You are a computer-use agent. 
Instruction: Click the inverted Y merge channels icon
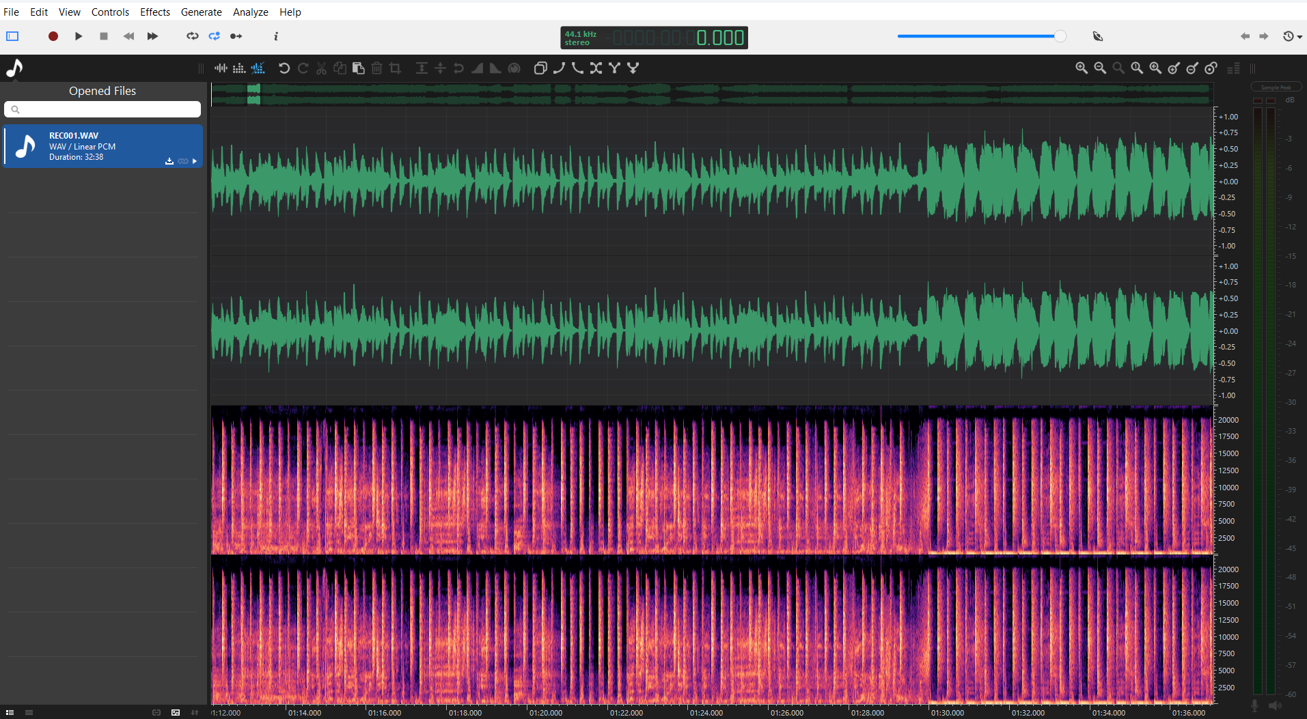pos(633,68)
